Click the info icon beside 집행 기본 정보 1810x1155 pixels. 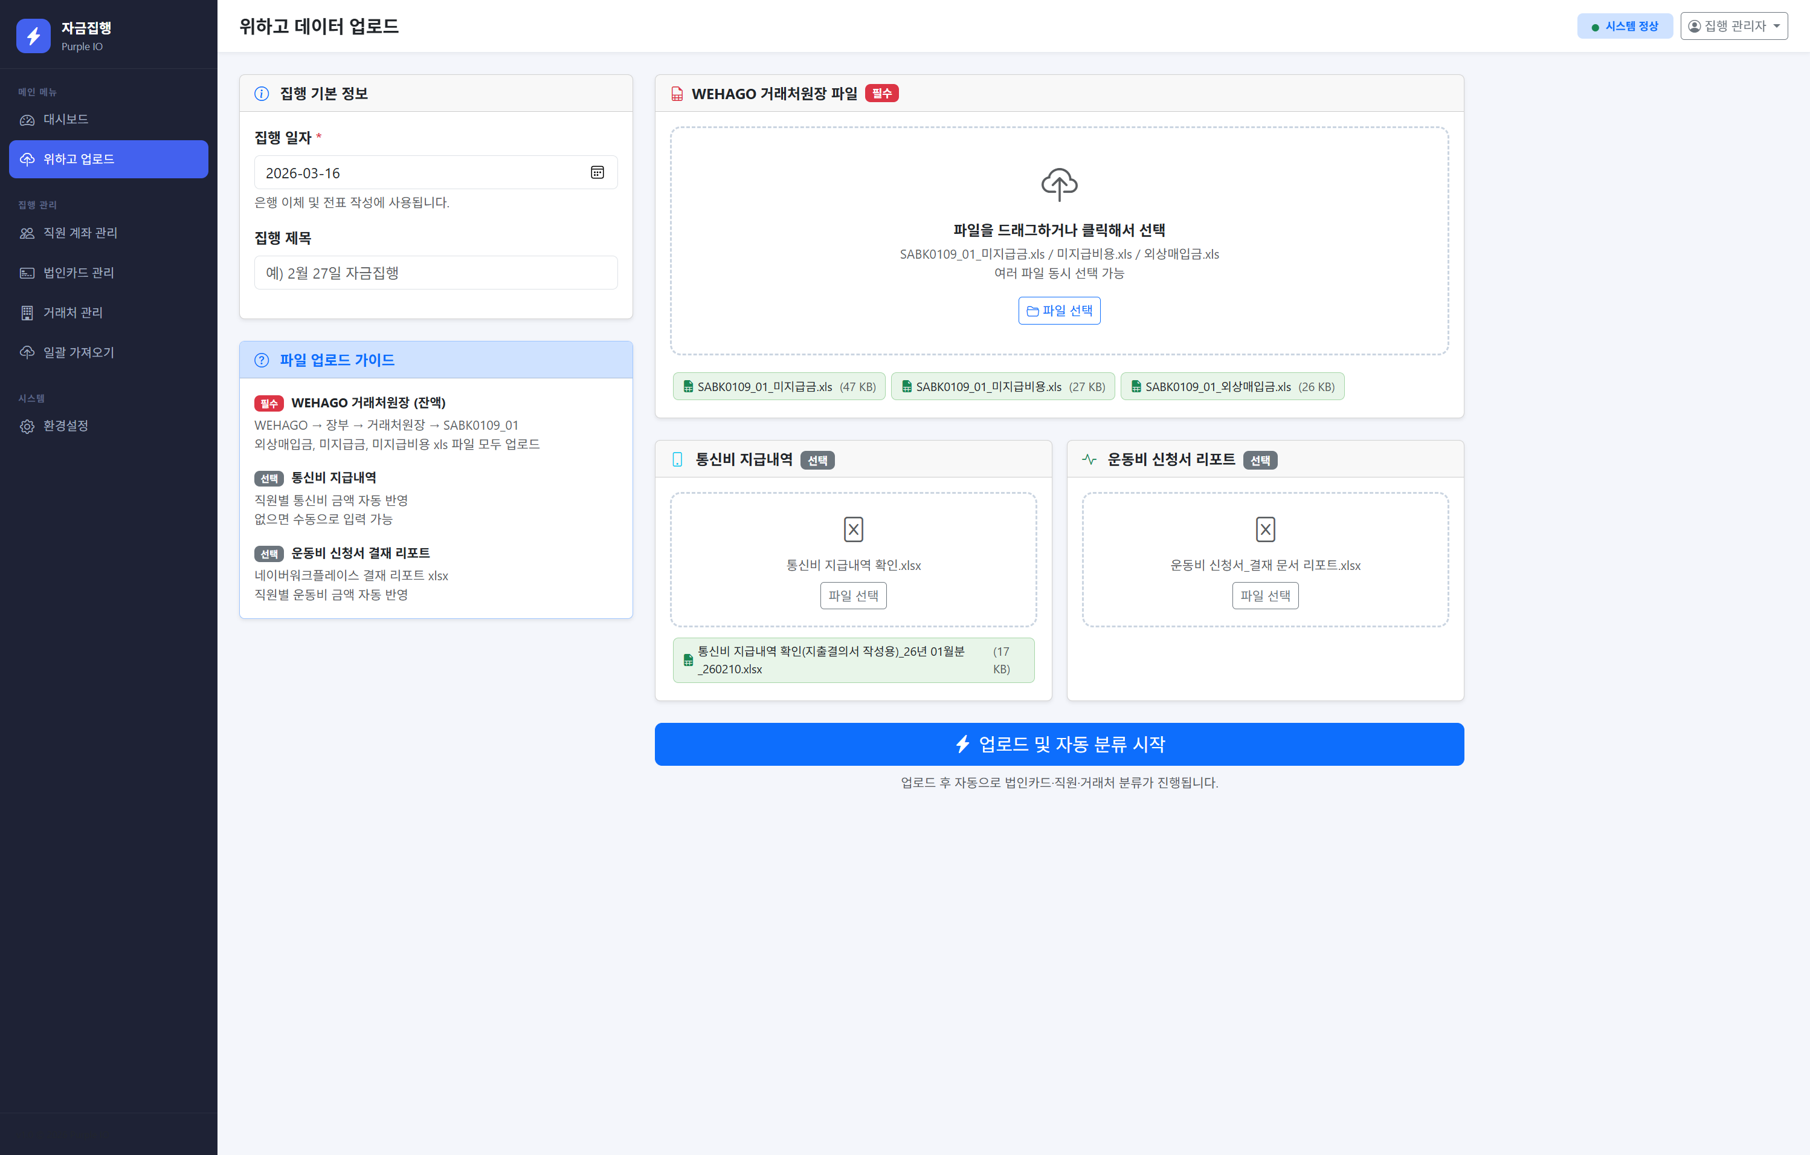coord(262,94)
